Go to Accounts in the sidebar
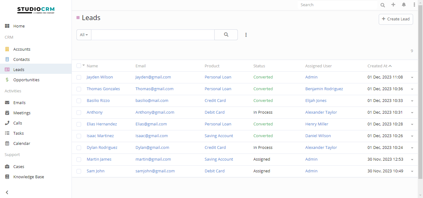The height and width of the screenshot is (198, 423). pos(22,49)
